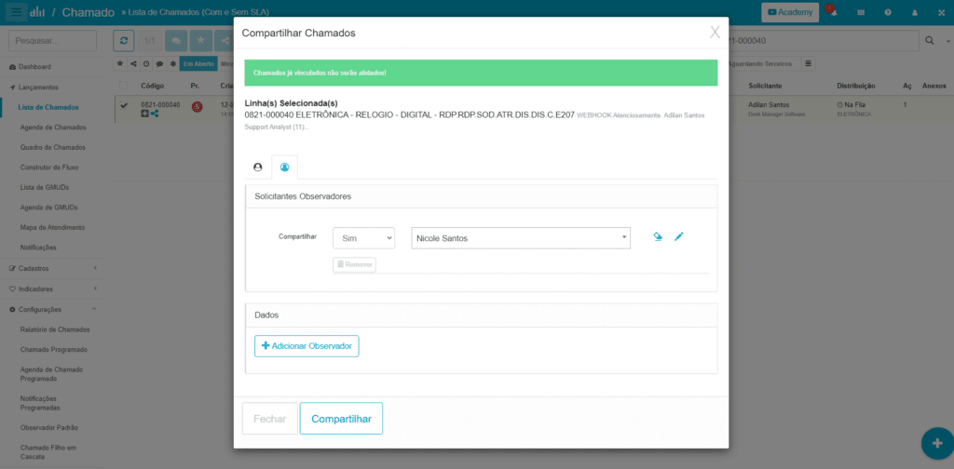This screenshot has height=469, width=954.
Task: Click the Distribuição column header
Action: [856, 86]
